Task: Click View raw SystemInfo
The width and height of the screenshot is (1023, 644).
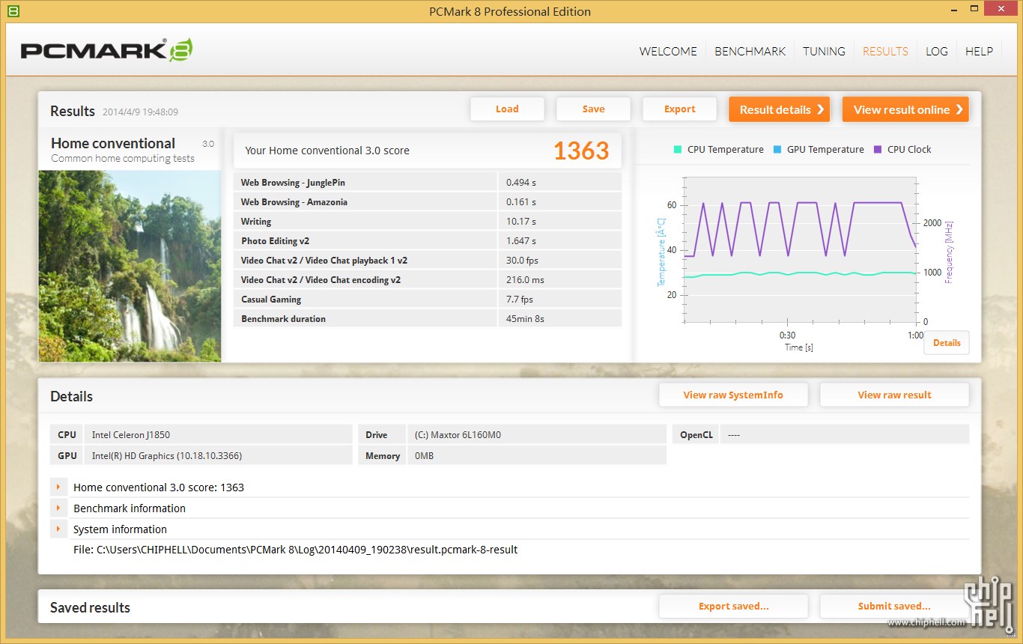Action: [733, 395]
